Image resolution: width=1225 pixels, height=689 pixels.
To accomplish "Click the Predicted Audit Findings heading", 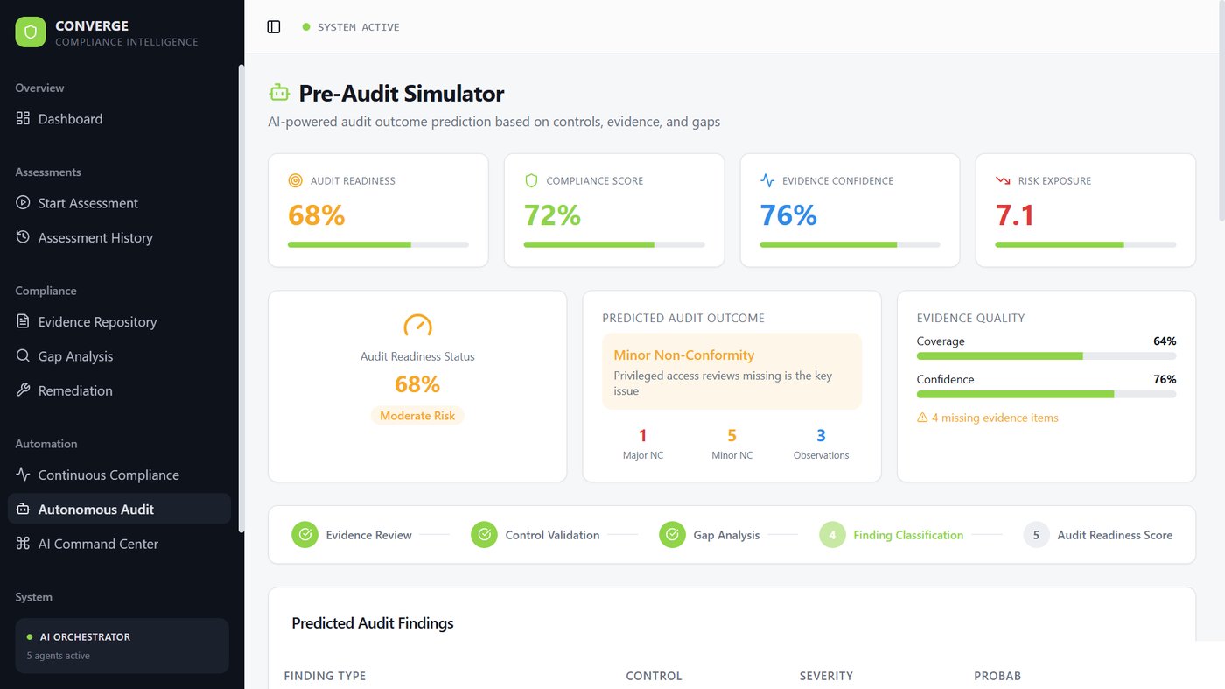I will point(373,623).
